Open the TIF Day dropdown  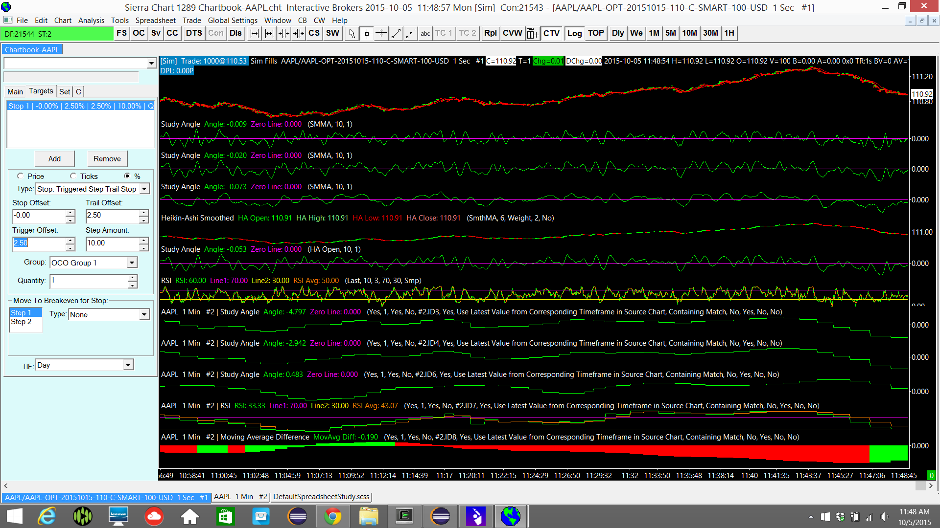(128, 365)
